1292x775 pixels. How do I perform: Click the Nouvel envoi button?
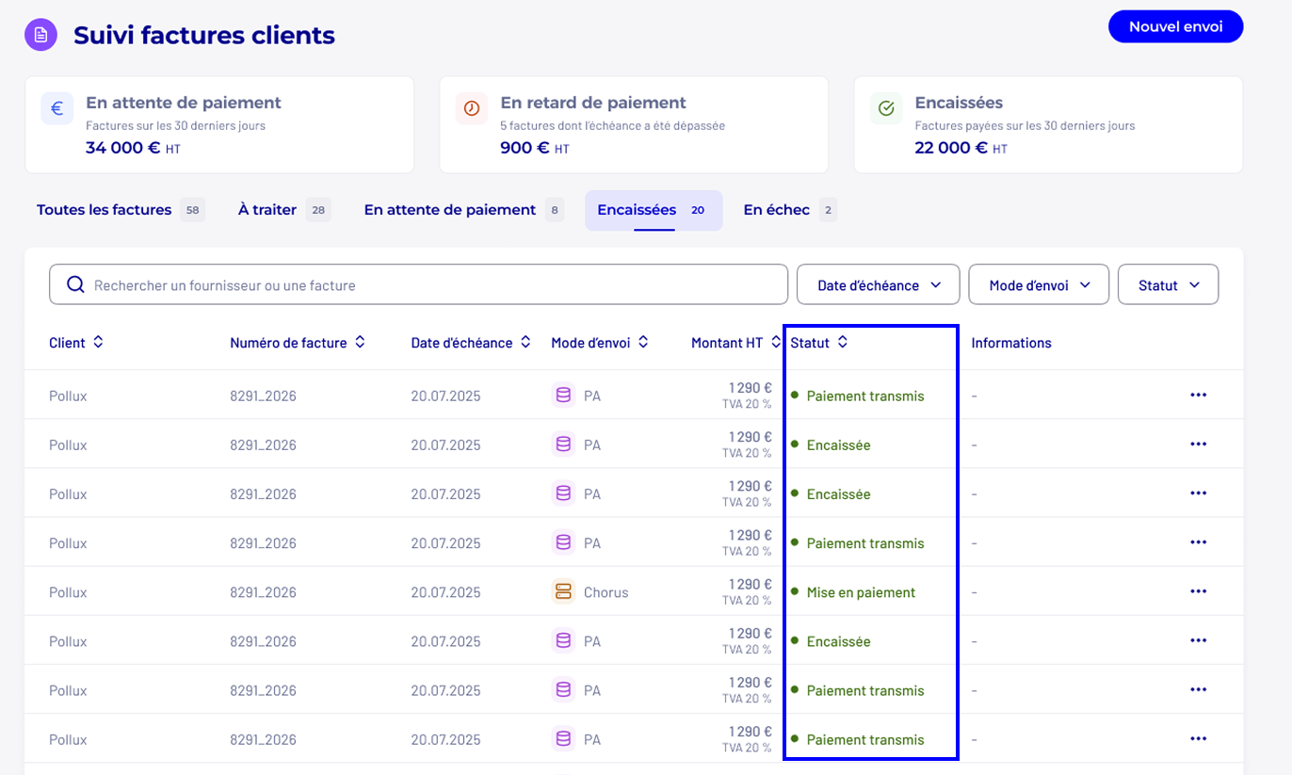pyautogui.click(x=1176, y=26)
